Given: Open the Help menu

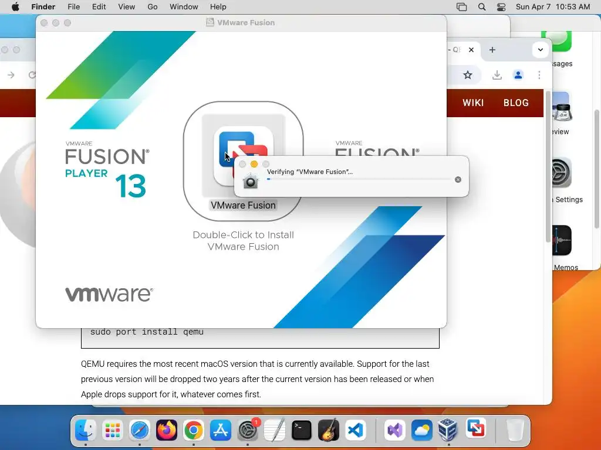Looking at the screenshot, I should pos(218,6).
